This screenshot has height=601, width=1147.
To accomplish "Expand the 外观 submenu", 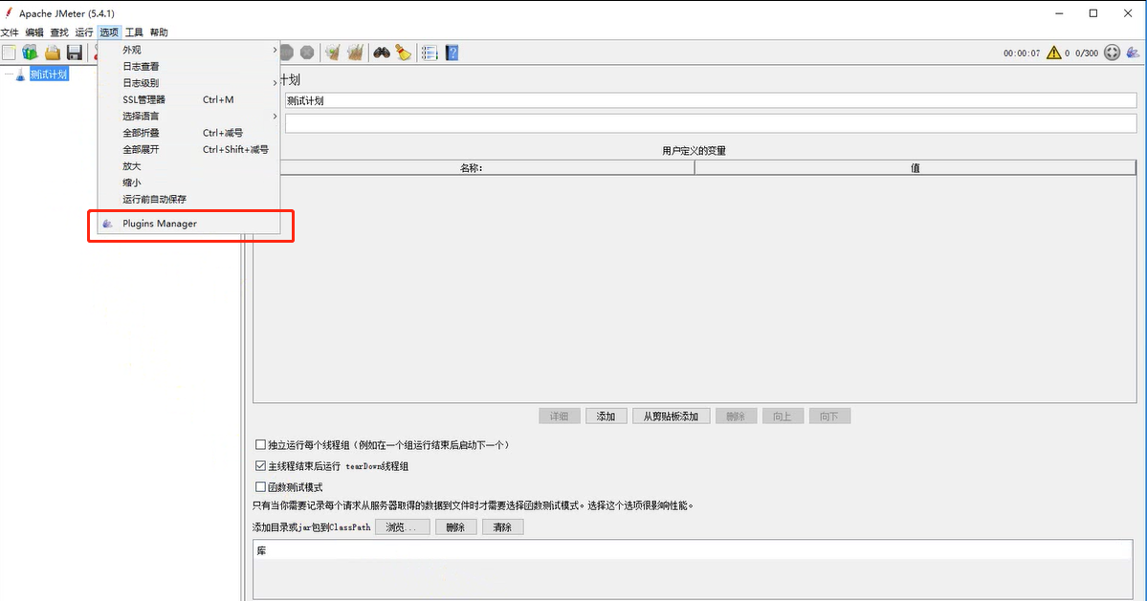I will (188, 50).
